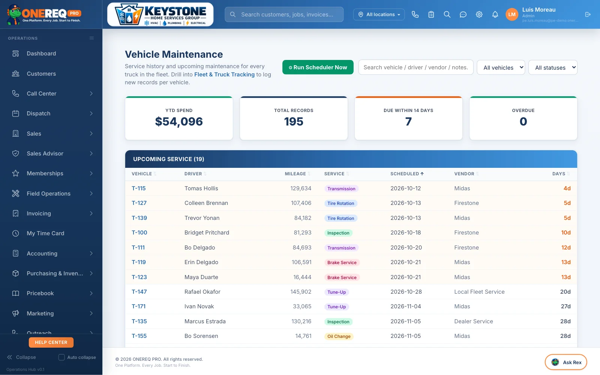
Task: Open All locations dropdown
Action: 379,15
